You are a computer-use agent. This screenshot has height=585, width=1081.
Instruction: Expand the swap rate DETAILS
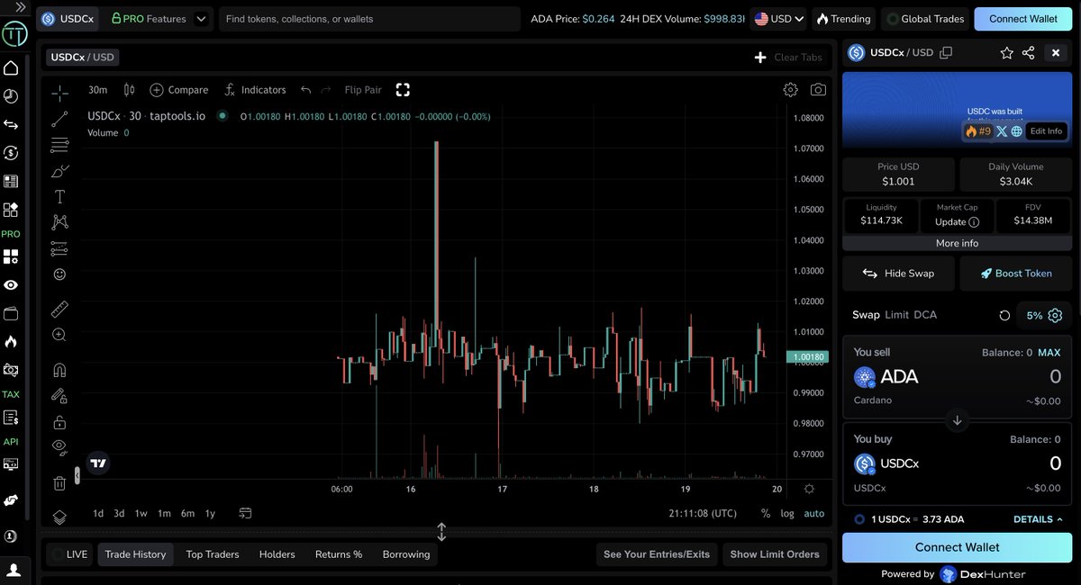[1034, 519]
